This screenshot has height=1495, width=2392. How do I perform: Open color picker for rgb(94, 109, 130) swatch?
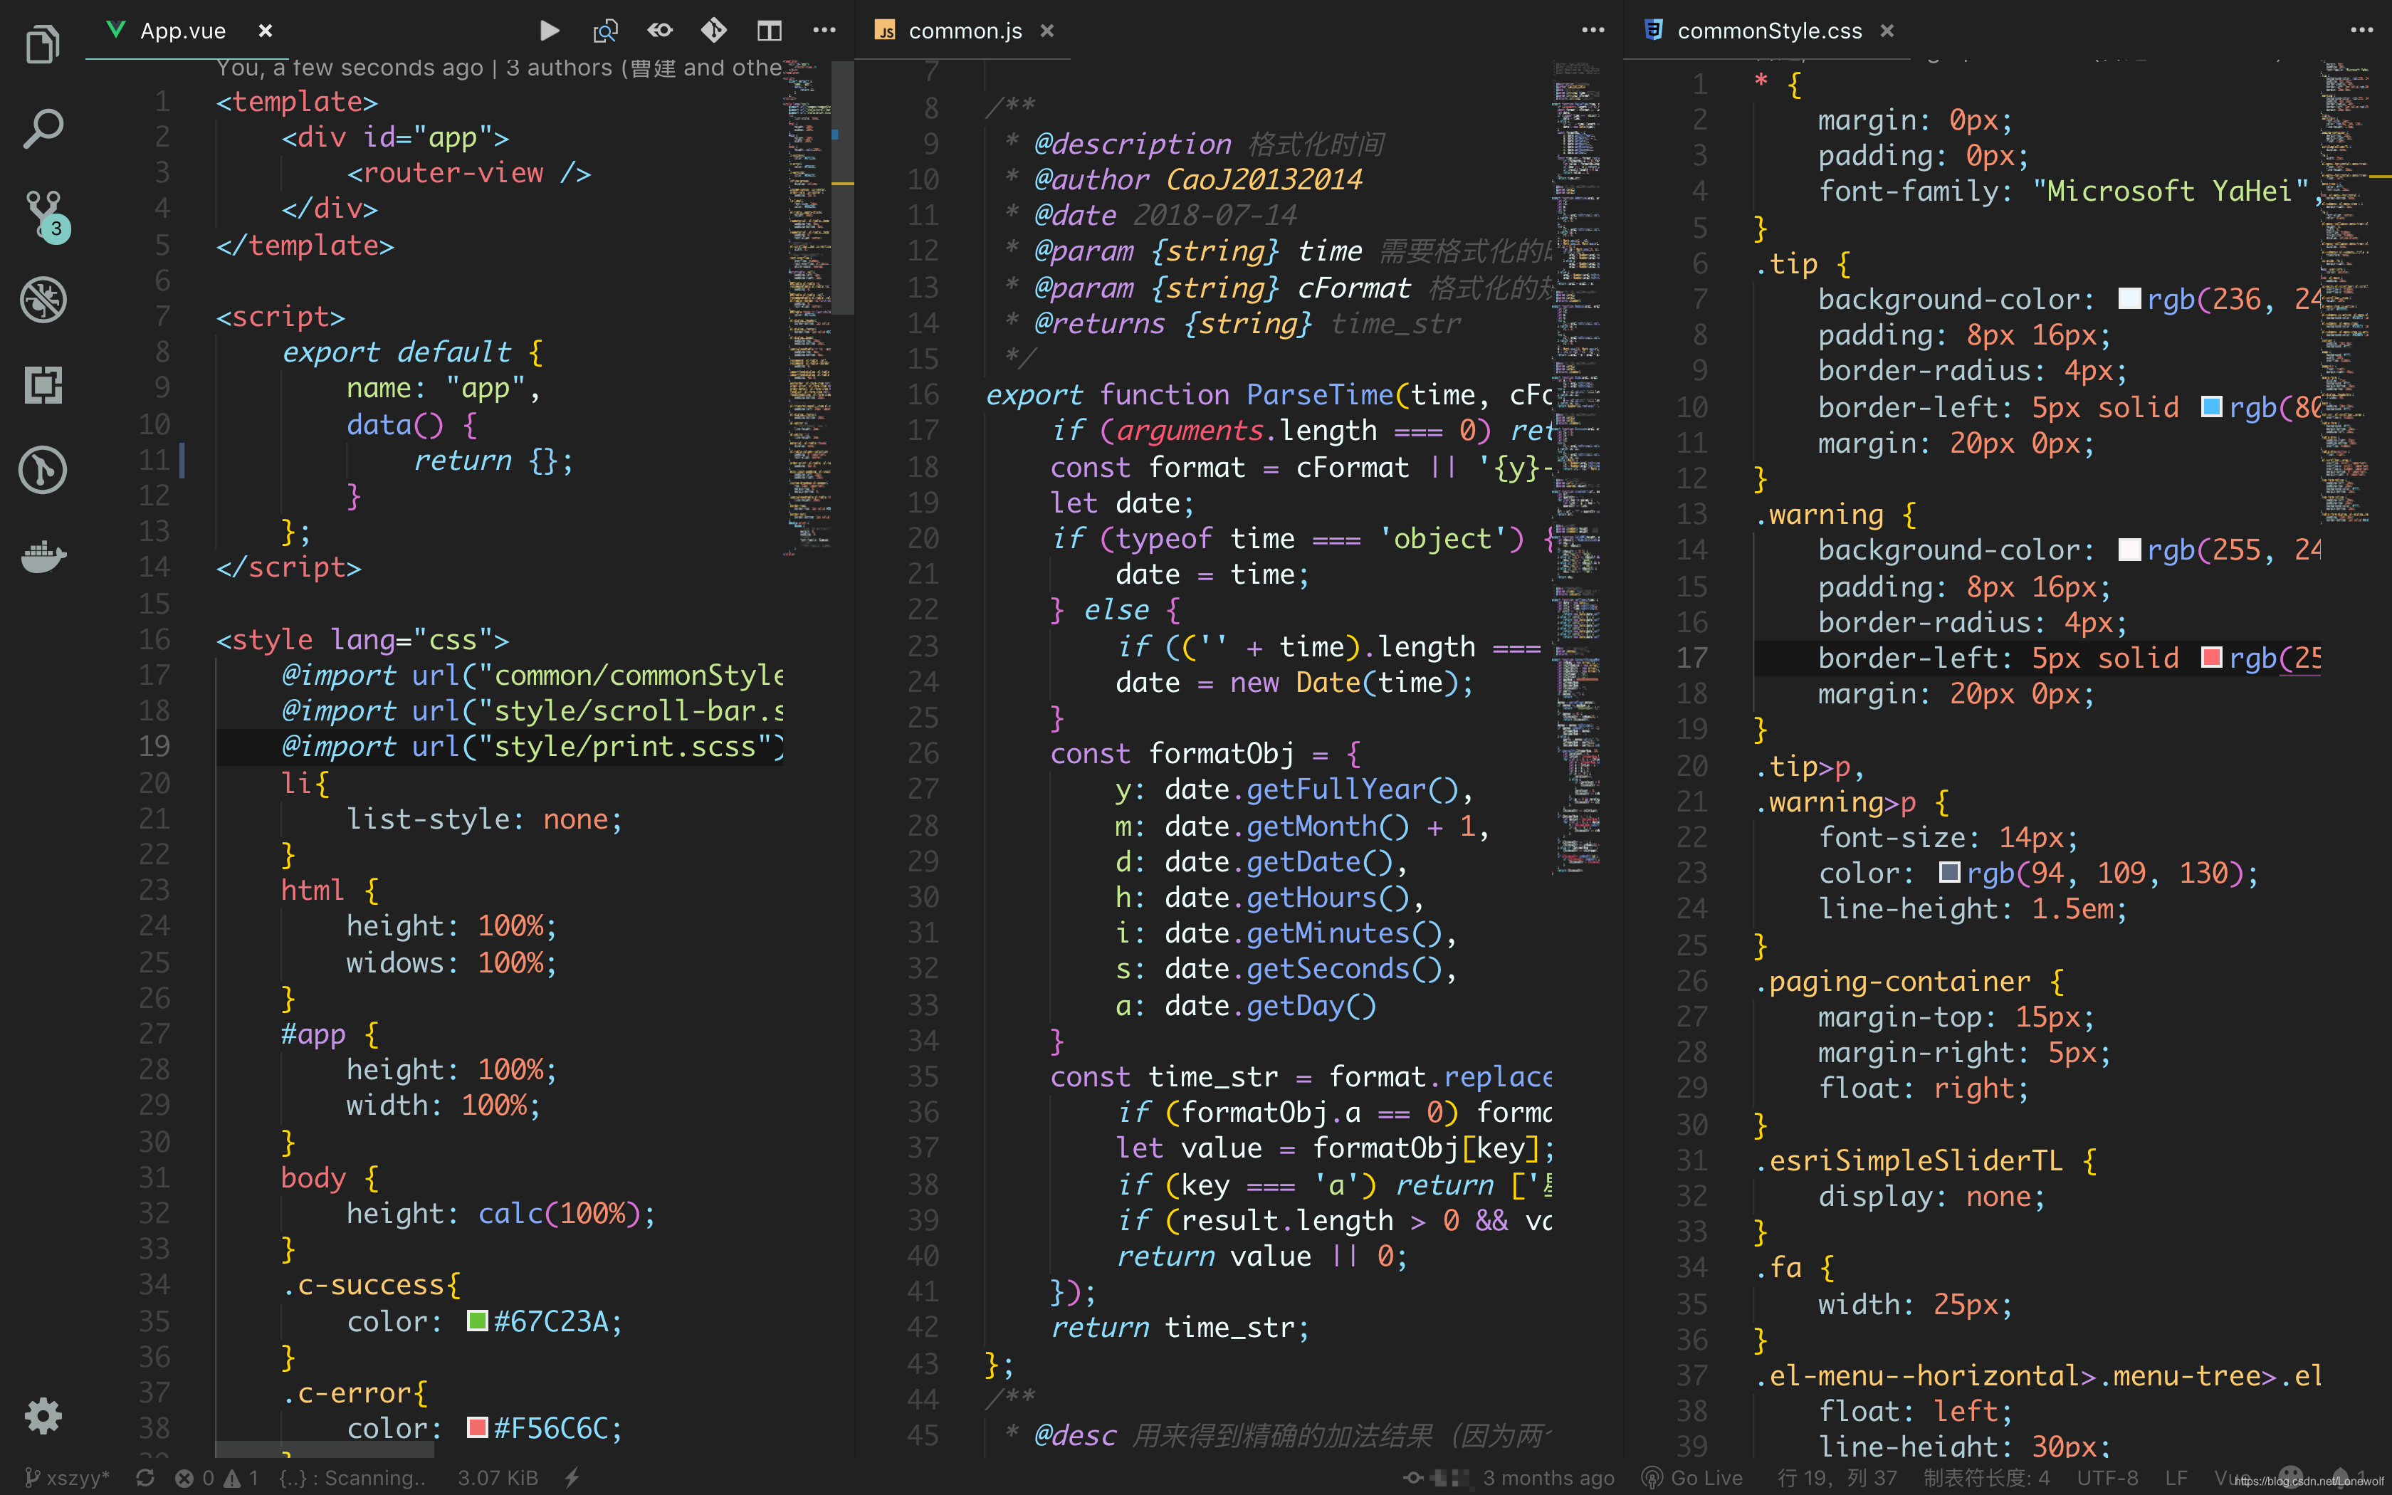pyautogui.click(x=1949, y=872)
